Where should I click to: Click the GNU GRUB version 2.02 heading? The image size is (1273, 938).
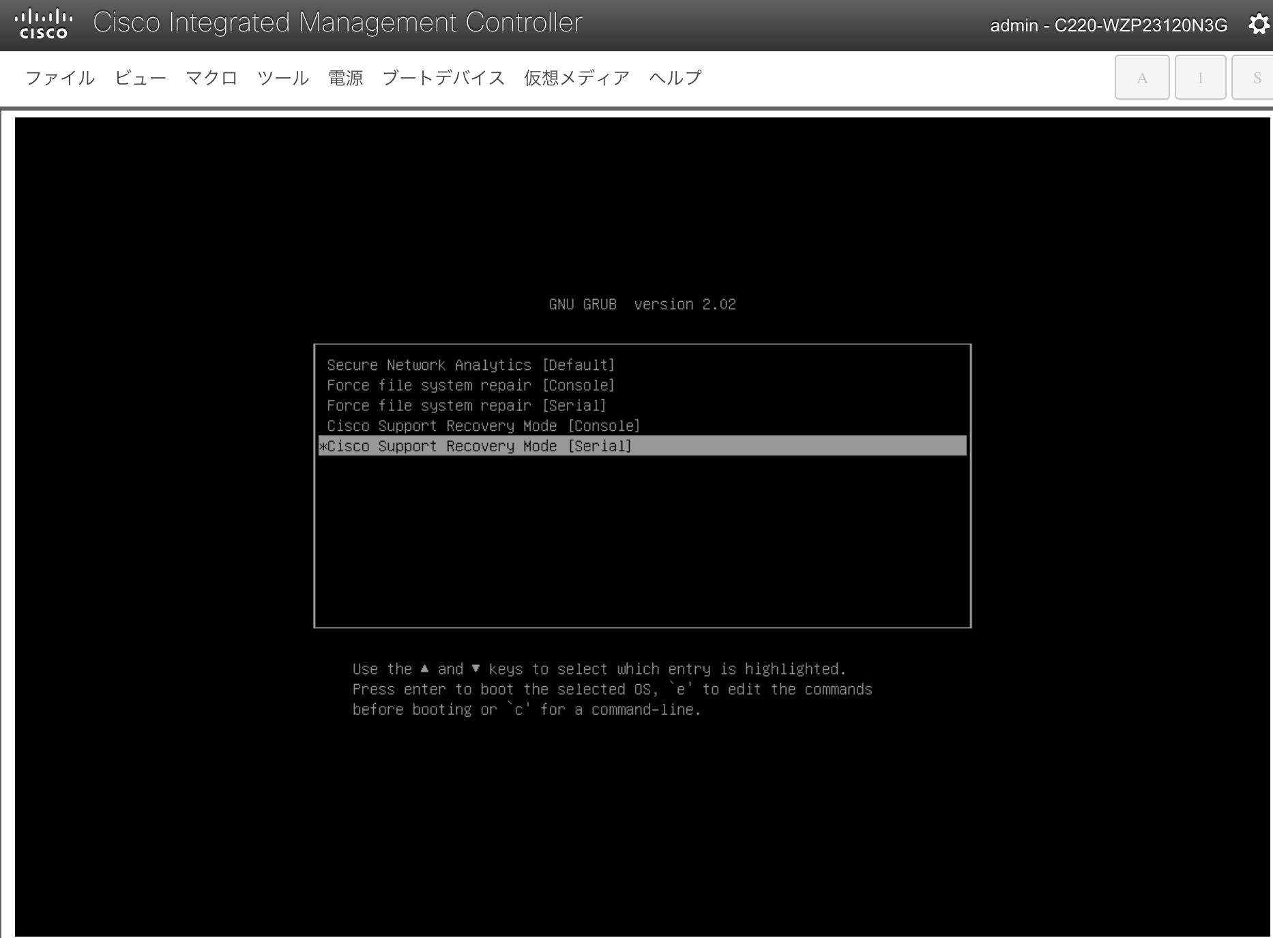(643, 304)
